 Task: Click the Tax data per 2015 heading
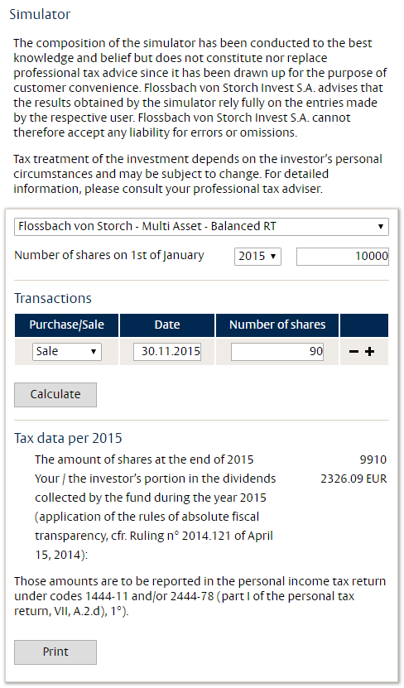[x=68, y=438]
